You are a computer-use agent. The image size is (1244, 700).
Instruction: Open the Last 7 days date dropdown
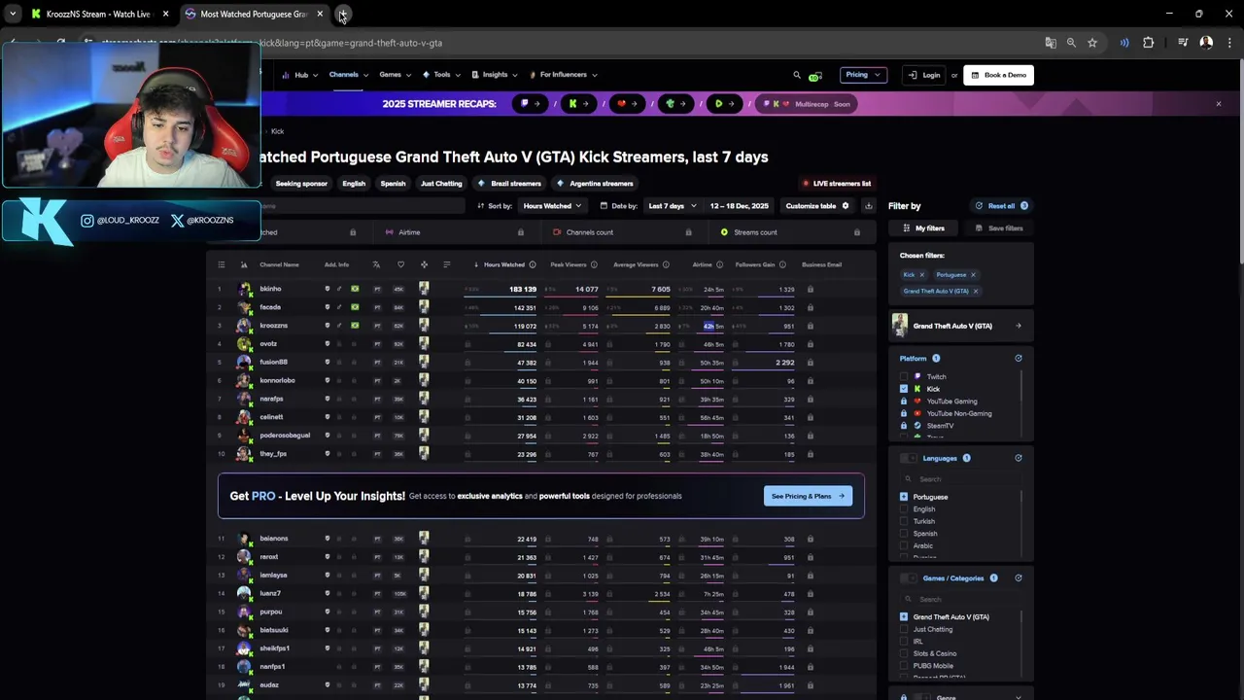(672, 206)
